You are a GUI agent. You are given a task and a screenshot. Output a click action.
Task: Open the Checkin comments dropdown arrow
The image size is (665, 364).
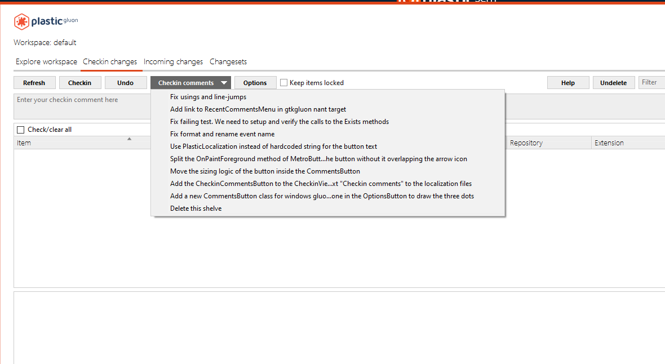click(x=225, y=82)
